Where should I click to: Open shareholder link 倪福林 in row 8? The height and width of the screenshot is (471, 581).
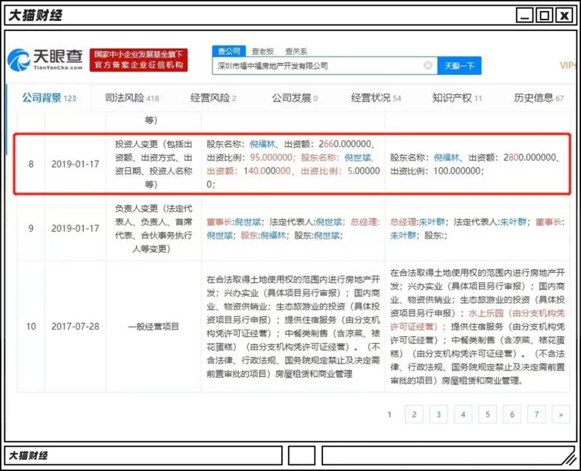pos(263,144)
